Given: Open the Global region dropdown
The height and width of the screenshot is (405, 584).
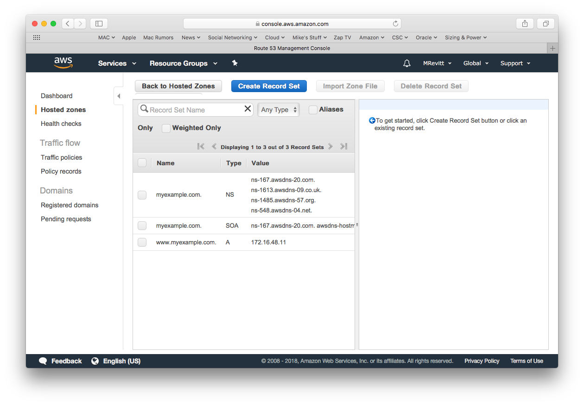Looking at the screenshot, I should pyautogui.click(x=476, y=63).
